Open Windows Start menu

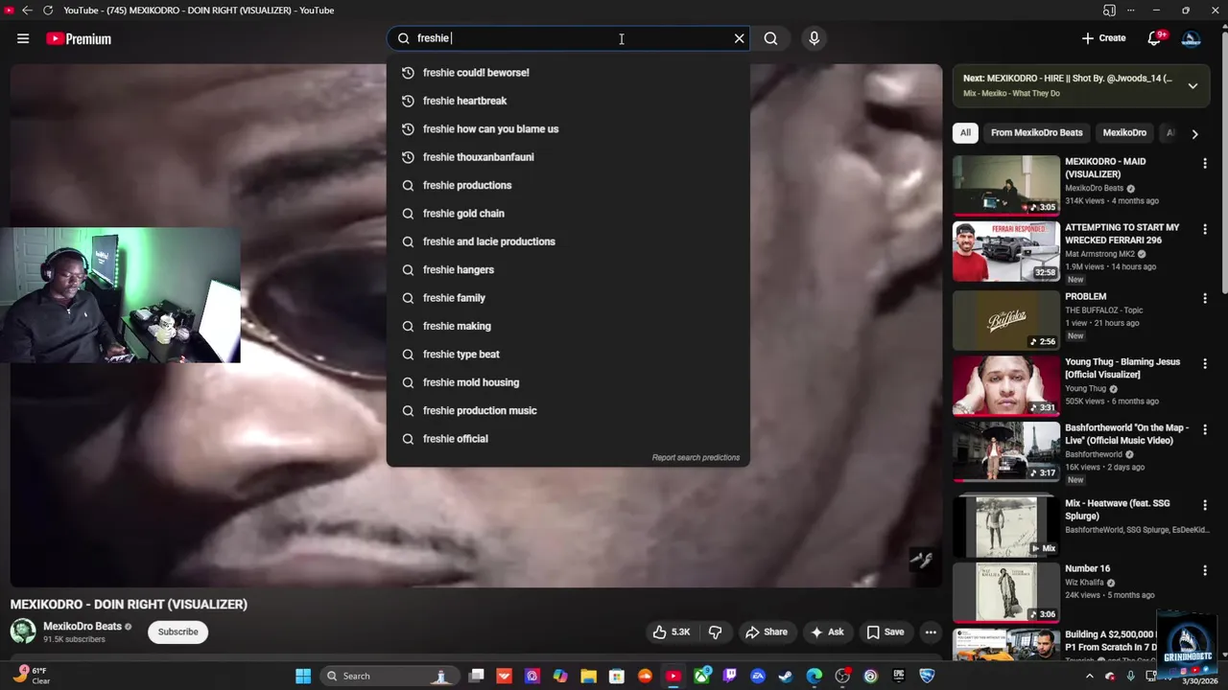tap(303, 676)
